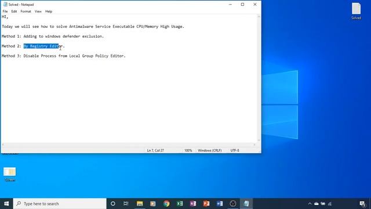Launch Google Chrome from the taskbar
Screen dimensions: 371x209
(166, 204)
